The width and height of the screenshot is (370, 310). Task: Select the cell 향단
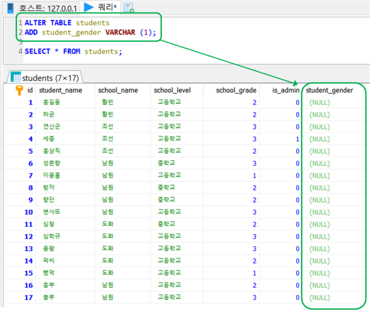(49, 200)
